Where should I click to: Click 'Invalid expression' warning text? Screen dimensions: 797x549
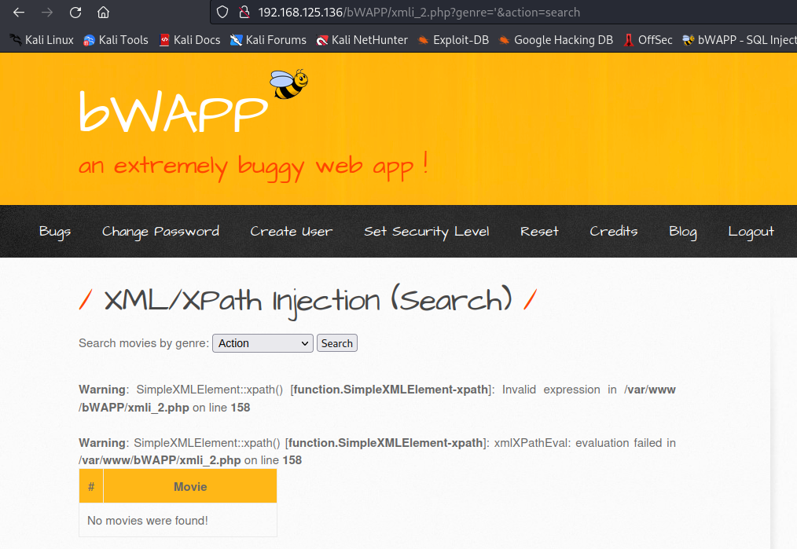(551, 390)
